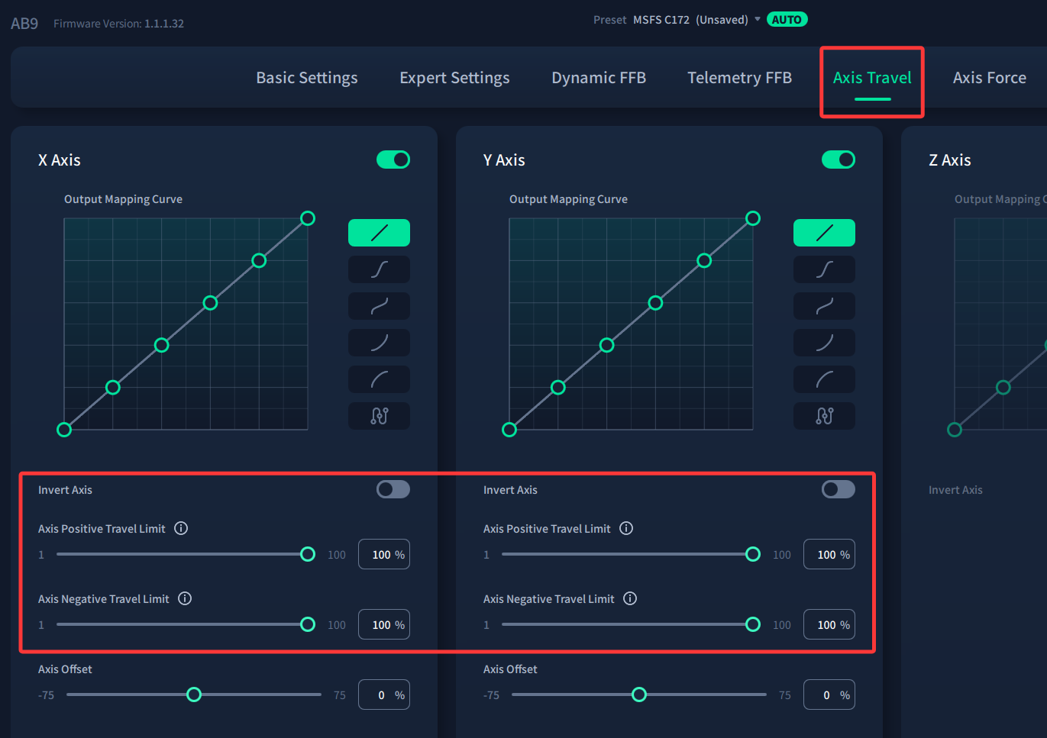
Task: Info icon for Y Axis Positive Travel Limit
Action: (626, 528)
